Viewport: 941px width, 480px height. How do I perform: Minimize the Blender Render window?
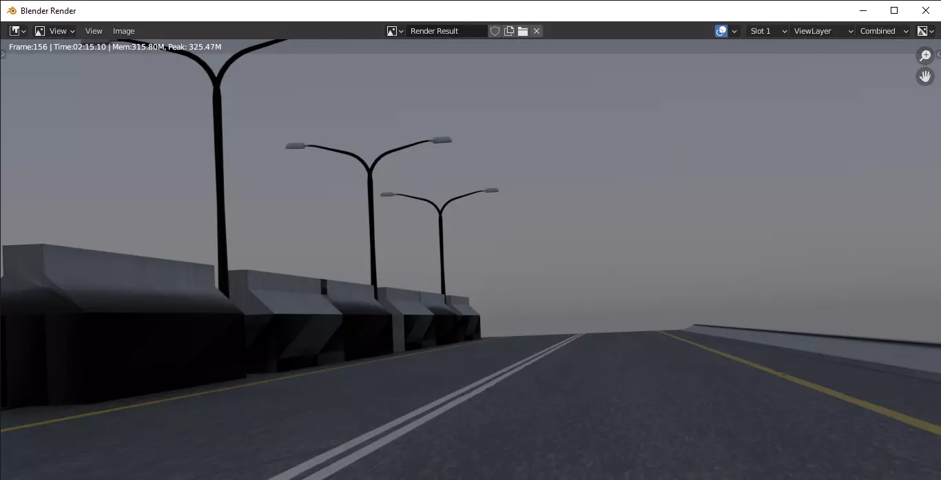[862, 10]
